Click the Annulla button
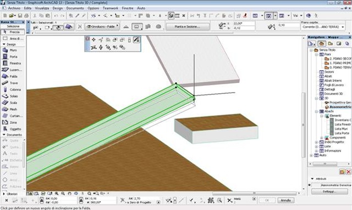The width and height of the screenshot is (352, 210). click(x=285, y=200)
